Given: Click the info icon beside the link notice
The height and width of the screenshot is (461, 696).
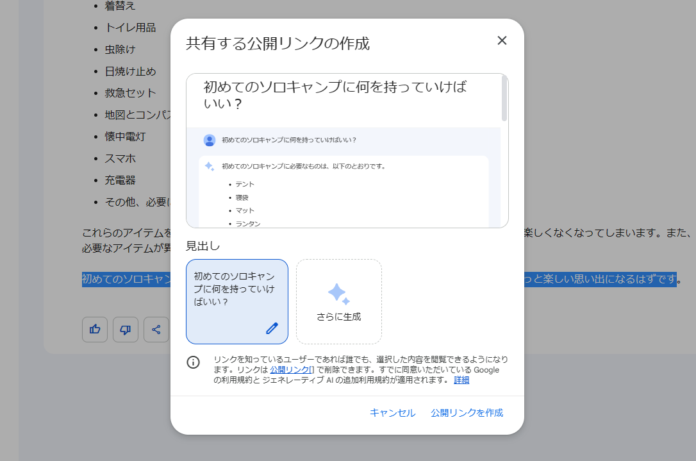Looking at the screenshot, I should point(193,362).
